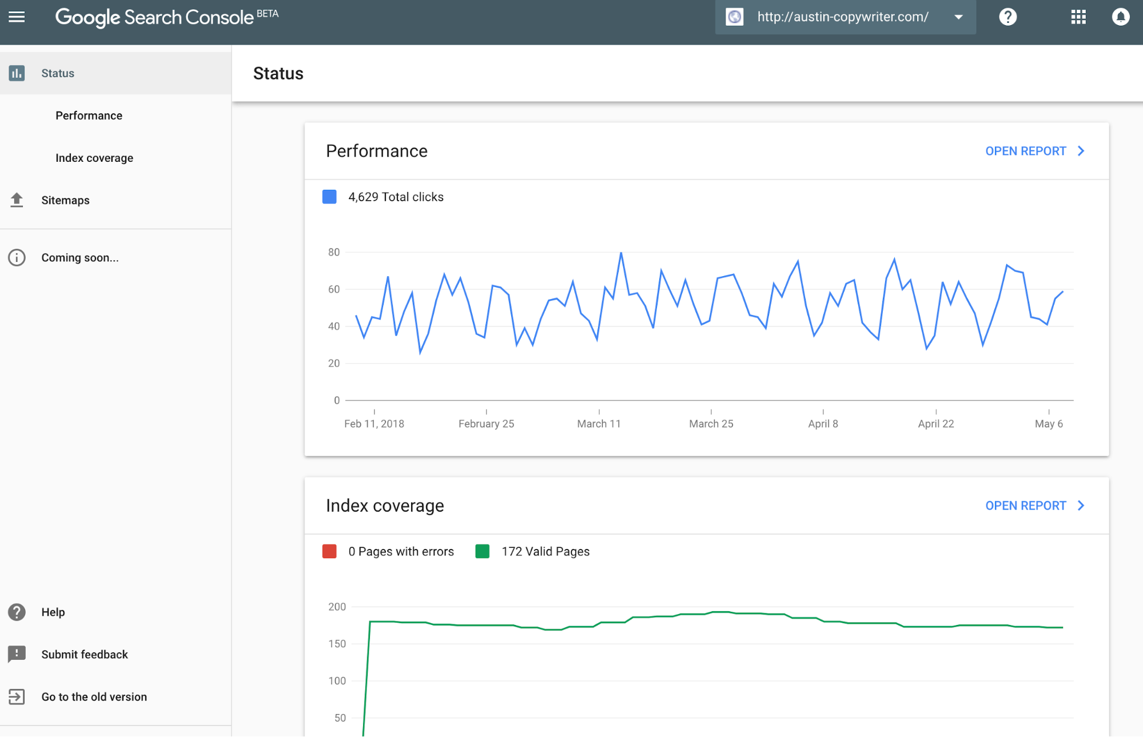Click the notifications bell icon

[1120, 17]
